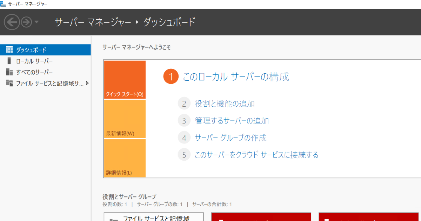Switch to the クイック スタート(Q) tab

pyautogui.click(x=125, y=80)
